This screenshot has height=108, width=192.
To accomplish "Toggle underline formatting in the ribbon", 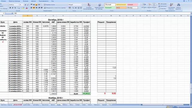I will [x=15, y=8].
